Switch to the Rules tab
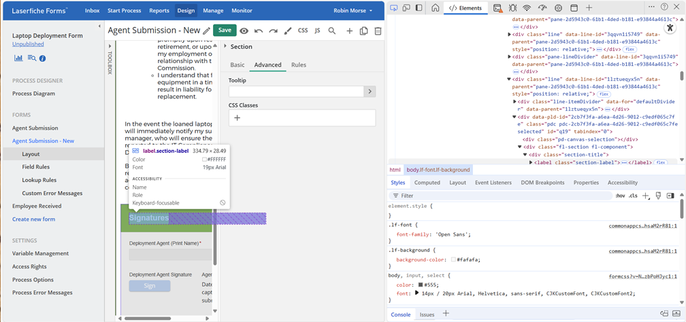 point(299,65)
